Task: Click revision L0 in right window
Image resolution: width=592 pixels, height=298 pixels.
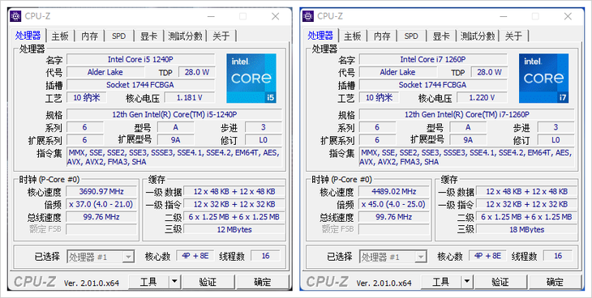Action: click(556, 140)
